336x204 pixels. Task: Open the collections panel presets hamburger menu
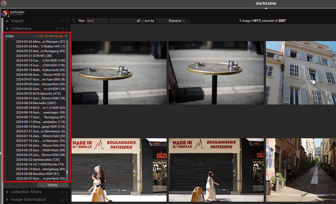click(x=67, y=29)
